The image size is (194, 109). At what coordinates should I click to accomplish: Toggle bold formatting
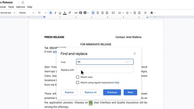pos(51,13)
